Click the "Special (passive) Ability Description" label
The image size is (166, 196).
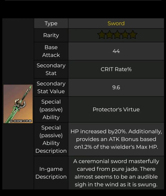(51, 139)
